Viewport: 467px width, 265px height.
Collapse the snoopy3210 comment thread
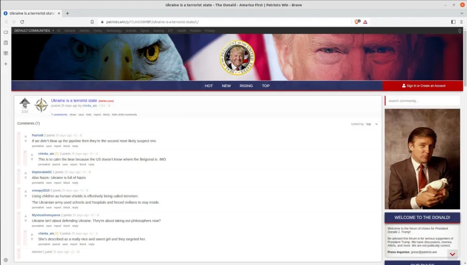19,189
